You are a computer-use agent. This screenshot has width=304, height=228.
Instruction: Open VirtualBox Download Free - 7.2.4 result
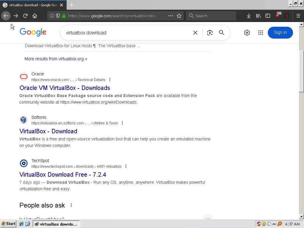(63, 175)
